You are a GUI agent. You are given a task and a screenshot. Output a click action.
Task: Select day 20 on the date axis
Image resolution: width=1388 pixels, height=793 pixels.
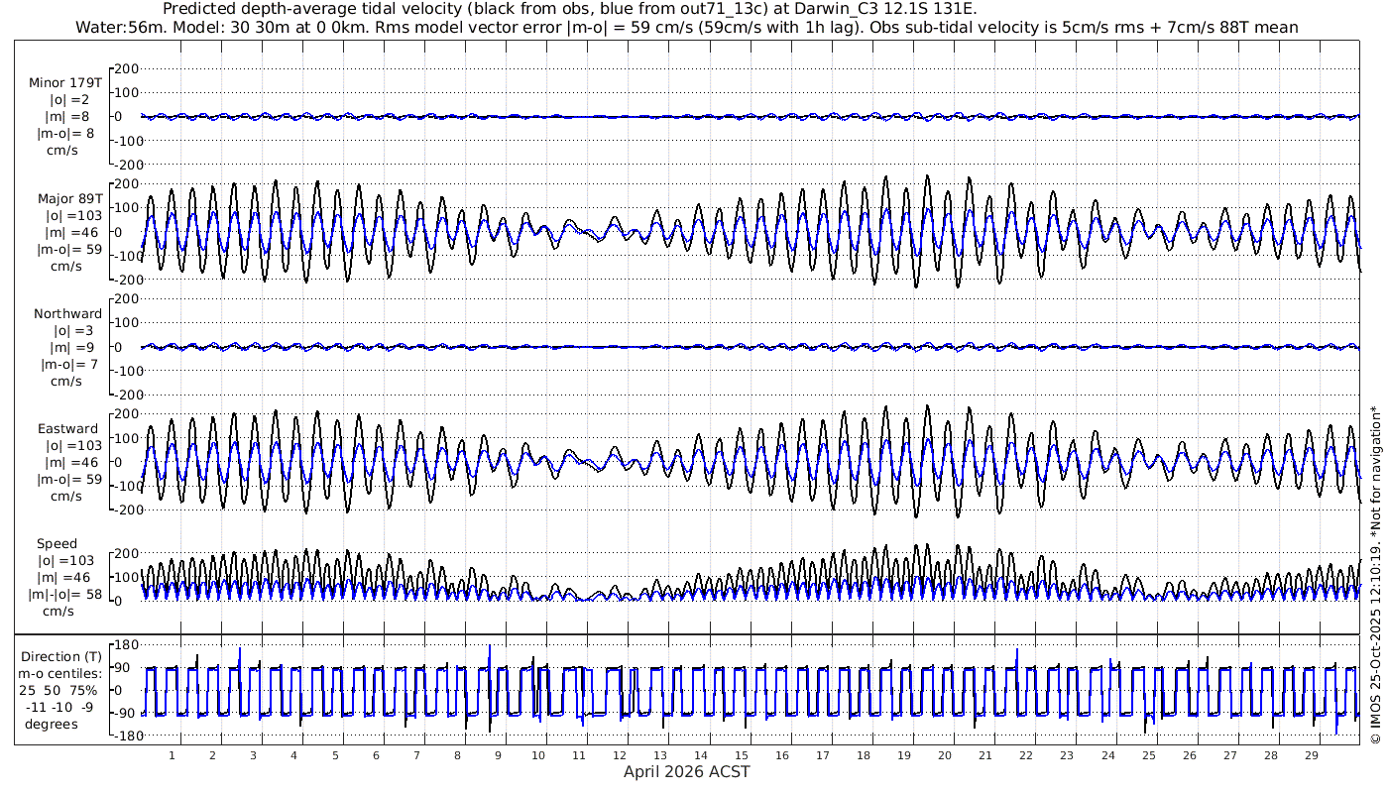click(x=945, y=755)
